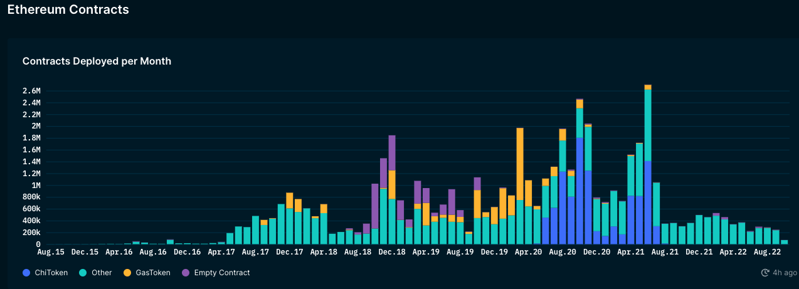
Task: Toggle the GasToken legend series
Action: [x=146, y=273]
